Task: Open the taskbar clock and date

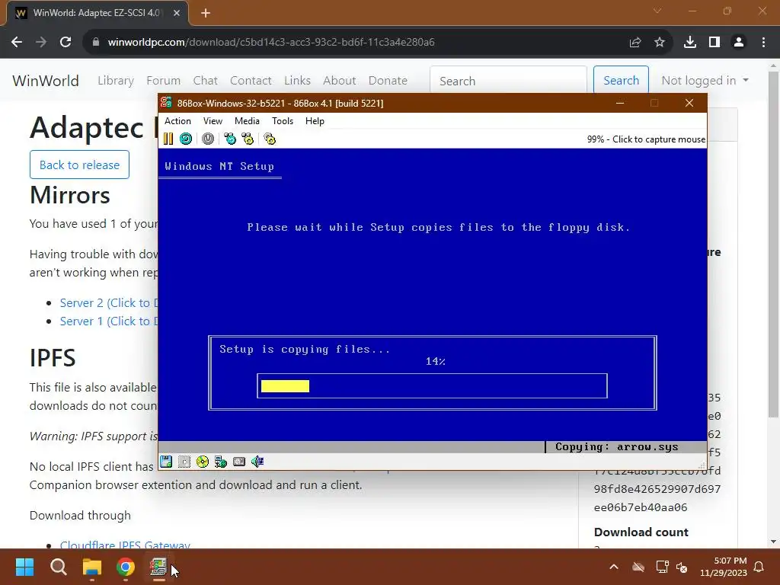Action: 724,567
